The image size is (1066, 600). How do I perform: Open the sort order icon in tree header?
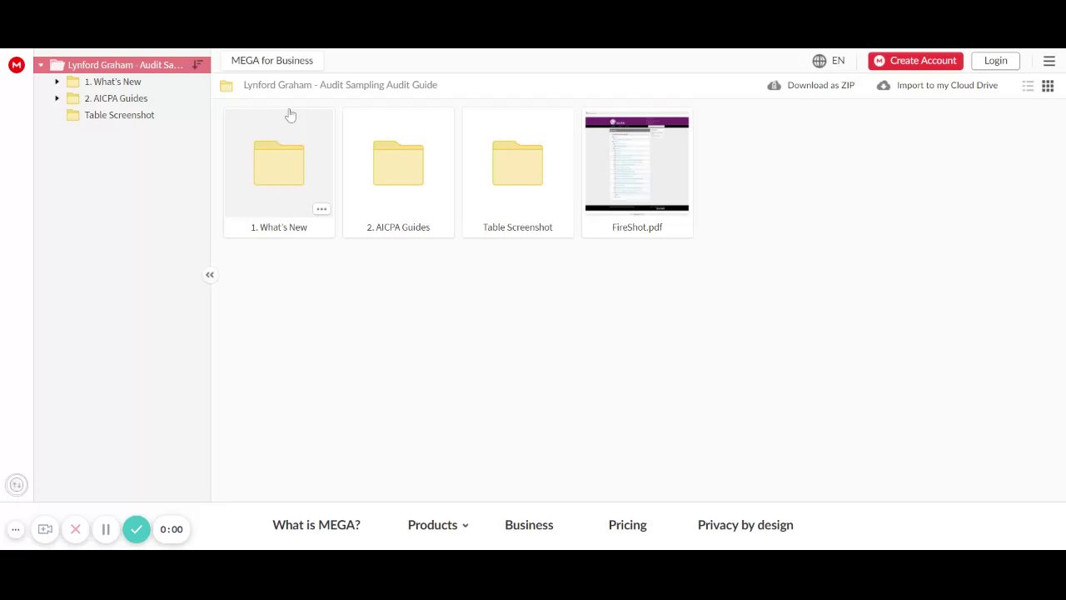(x=197, y=65)
